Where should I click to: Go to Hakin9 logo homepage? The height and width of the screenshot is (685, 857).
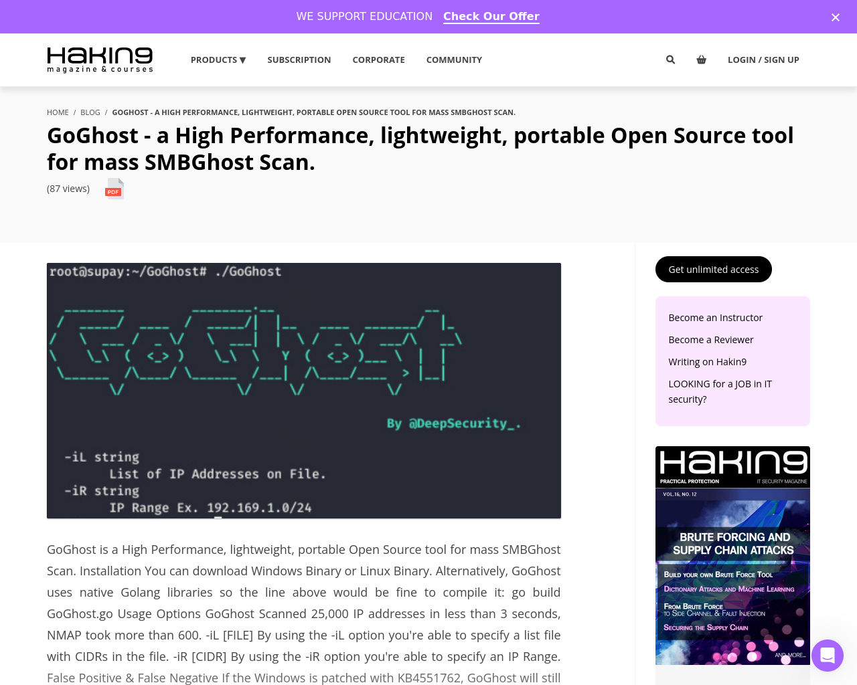click(x=100, y=60)
